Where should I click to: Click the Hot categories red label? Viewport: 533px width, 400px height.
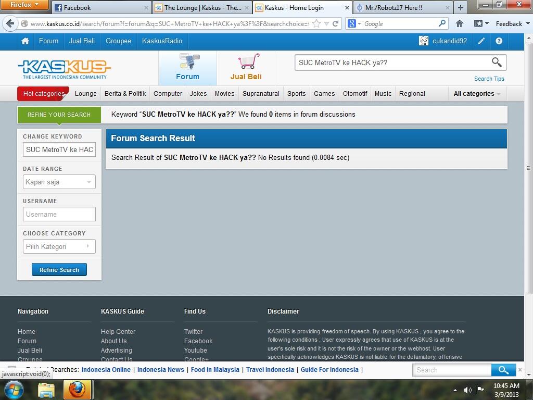click(43, 94)
